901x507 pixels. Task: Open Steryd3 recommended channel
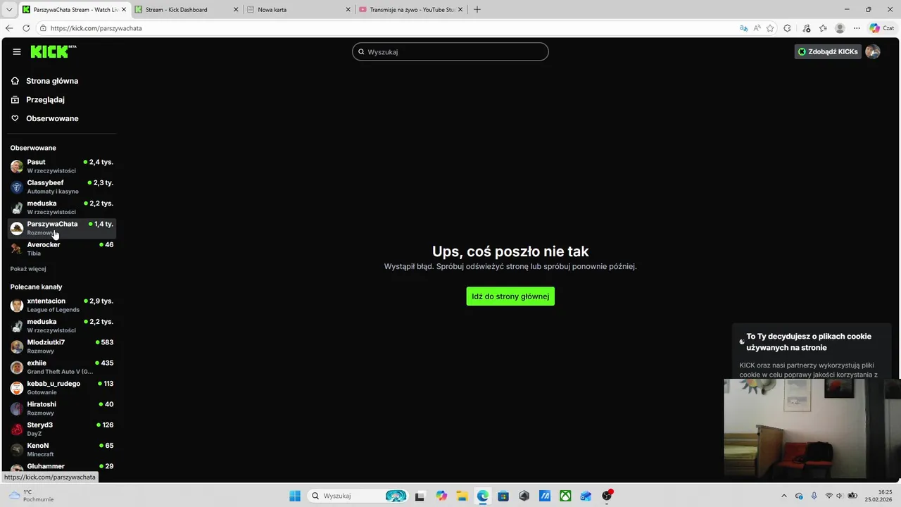pos(62,429)
